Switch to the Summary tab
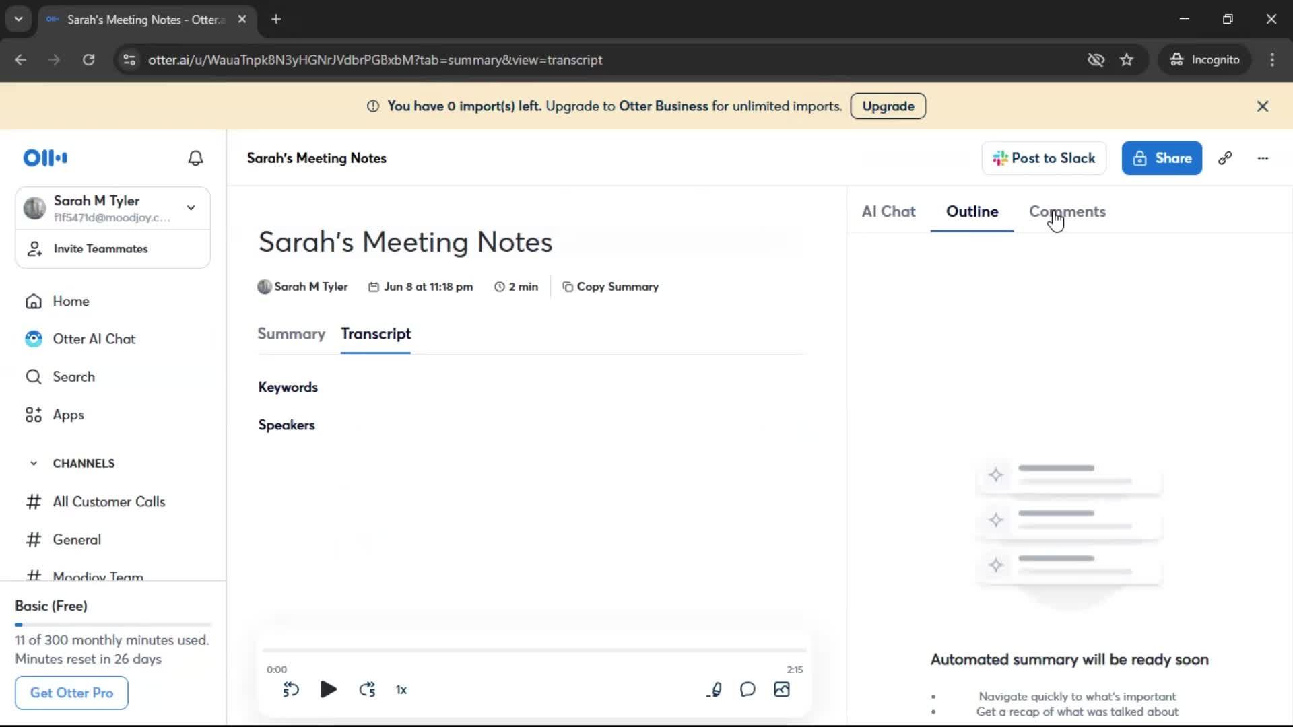Image resolution: width=1293 pixels, height=727 pixels. tap(291, 334)
